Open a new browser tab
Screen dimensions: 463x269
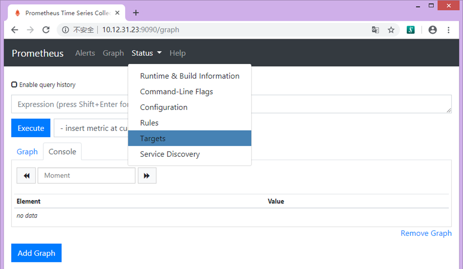coord(136,13)
